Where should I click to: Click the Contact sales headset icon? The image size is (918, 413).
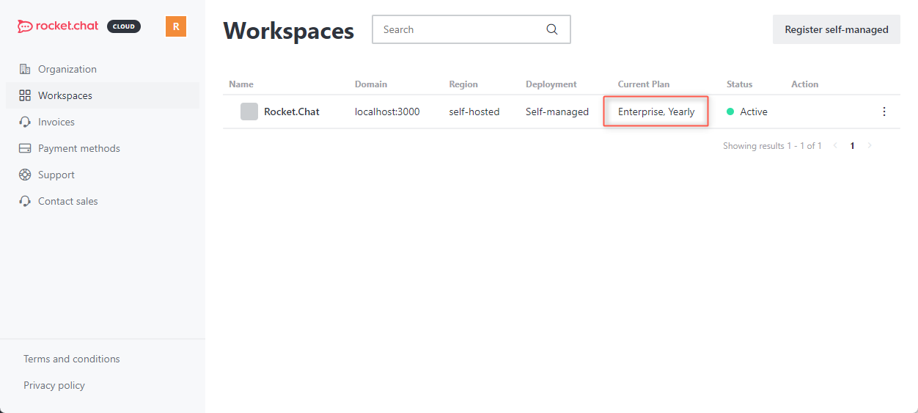(x=25, y=201)
